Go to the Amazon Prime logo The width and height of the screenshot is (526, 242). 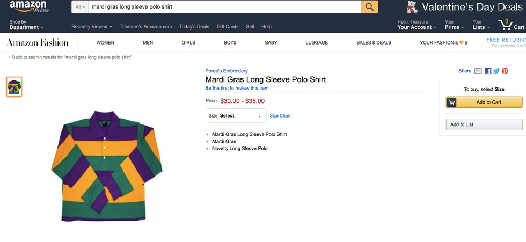pyautogui.click(x=28, y=6)
